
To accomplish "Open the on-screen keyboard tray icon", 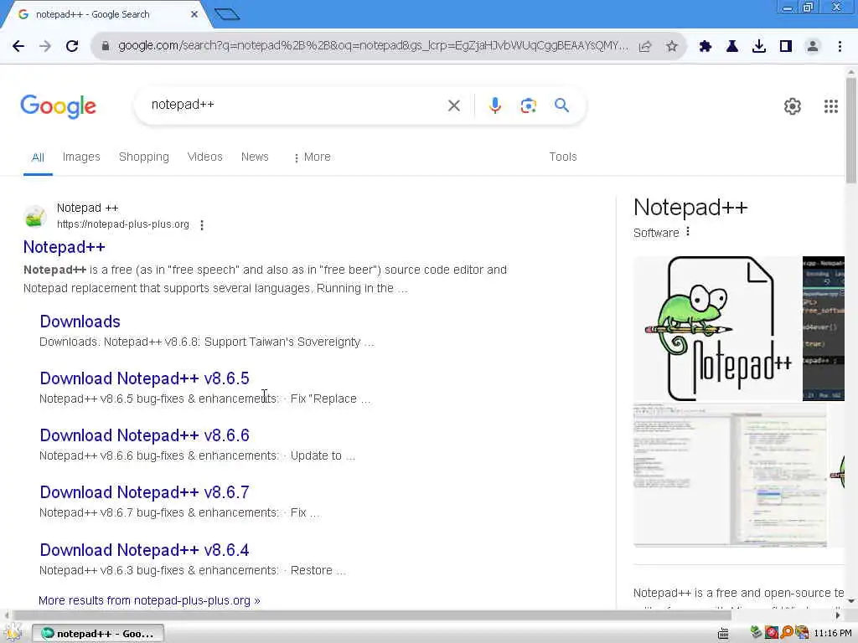I will coord(723,634).
